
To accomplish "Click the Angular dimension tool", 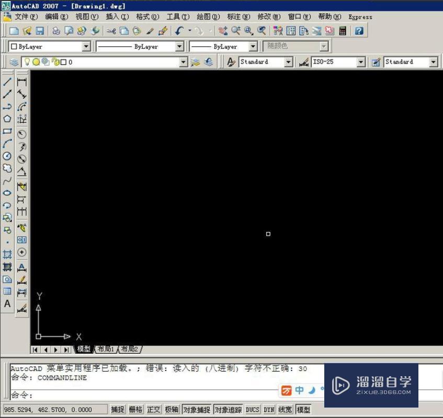I will click(22, 171).
